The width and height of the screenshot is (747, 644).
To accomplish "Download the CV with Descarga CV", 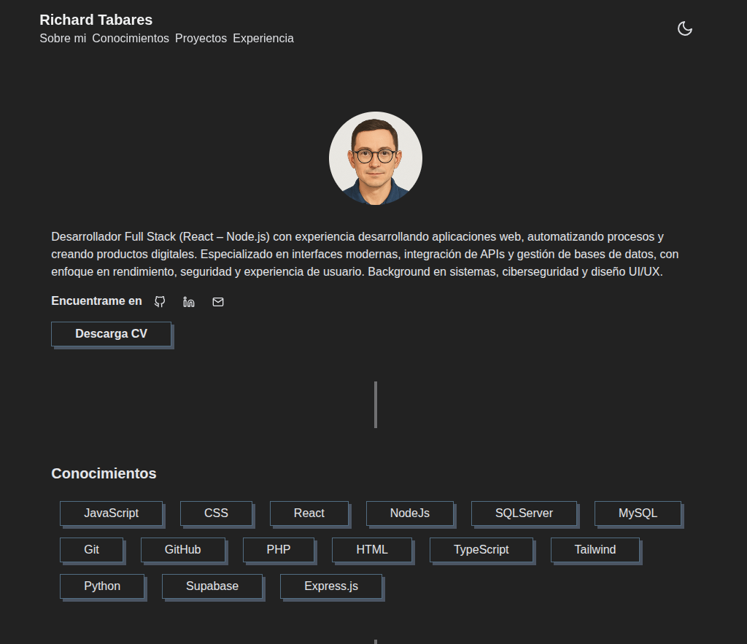I will (112, 334).
